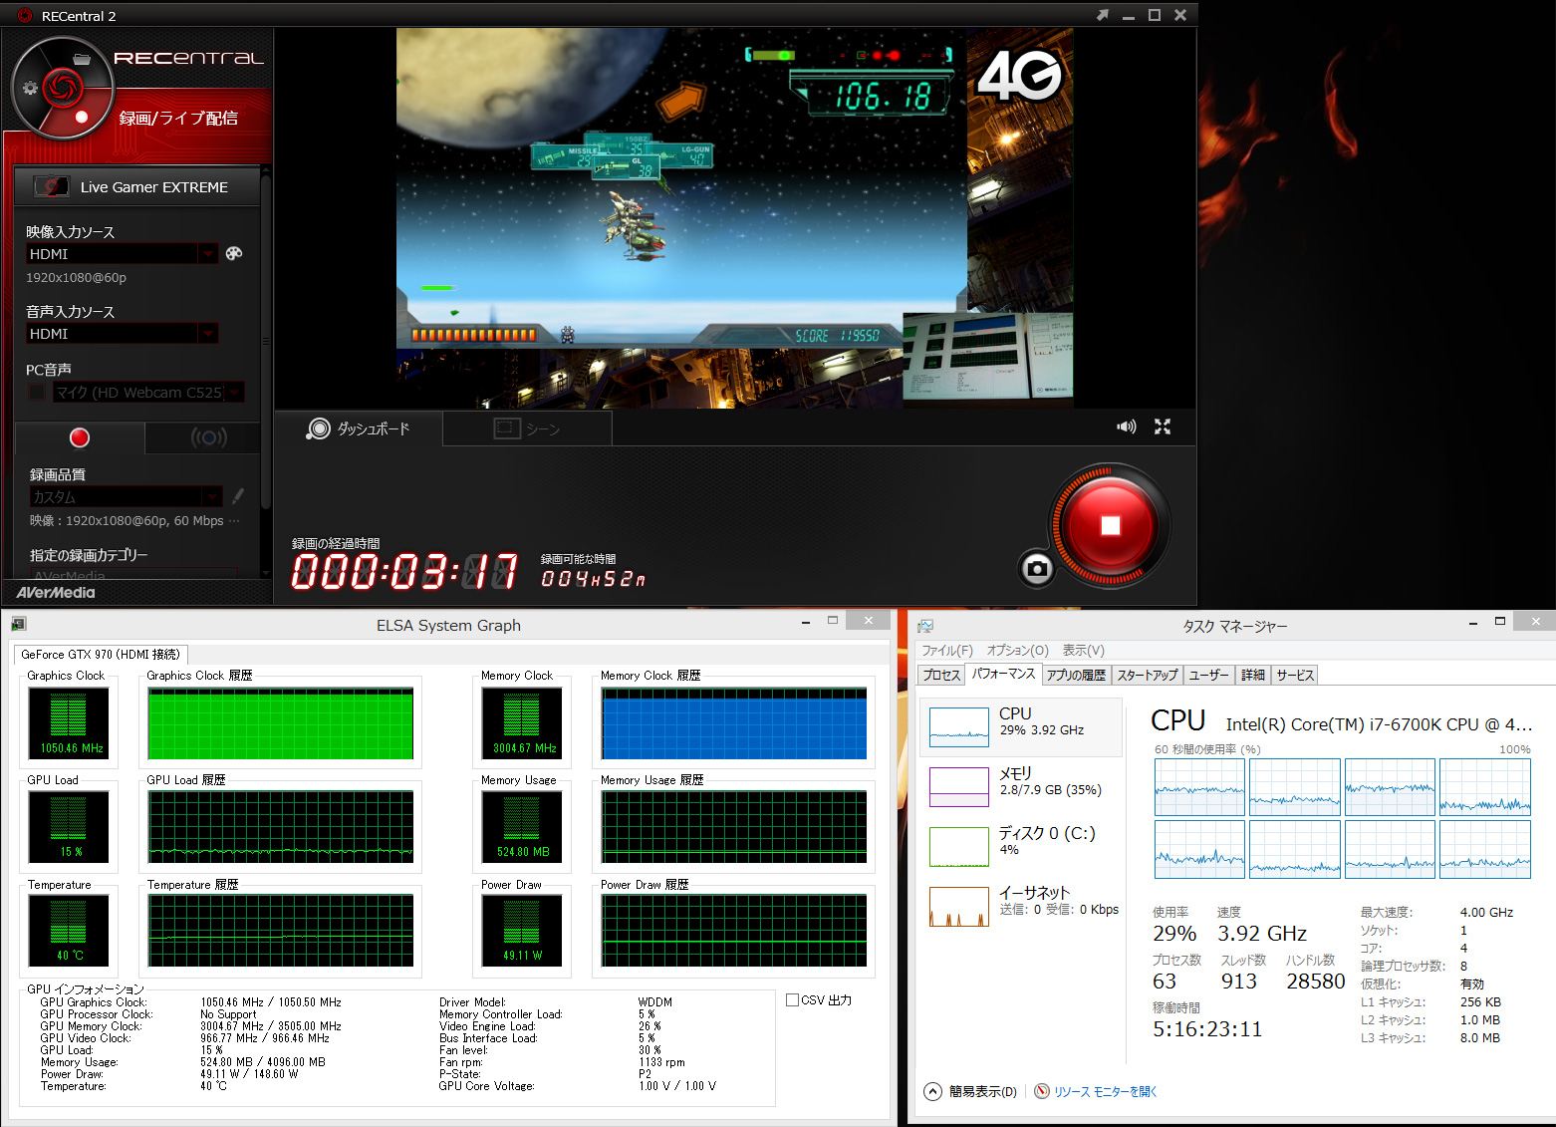
Task: Toggle the PC音声 checkbox
Action: 37,392
